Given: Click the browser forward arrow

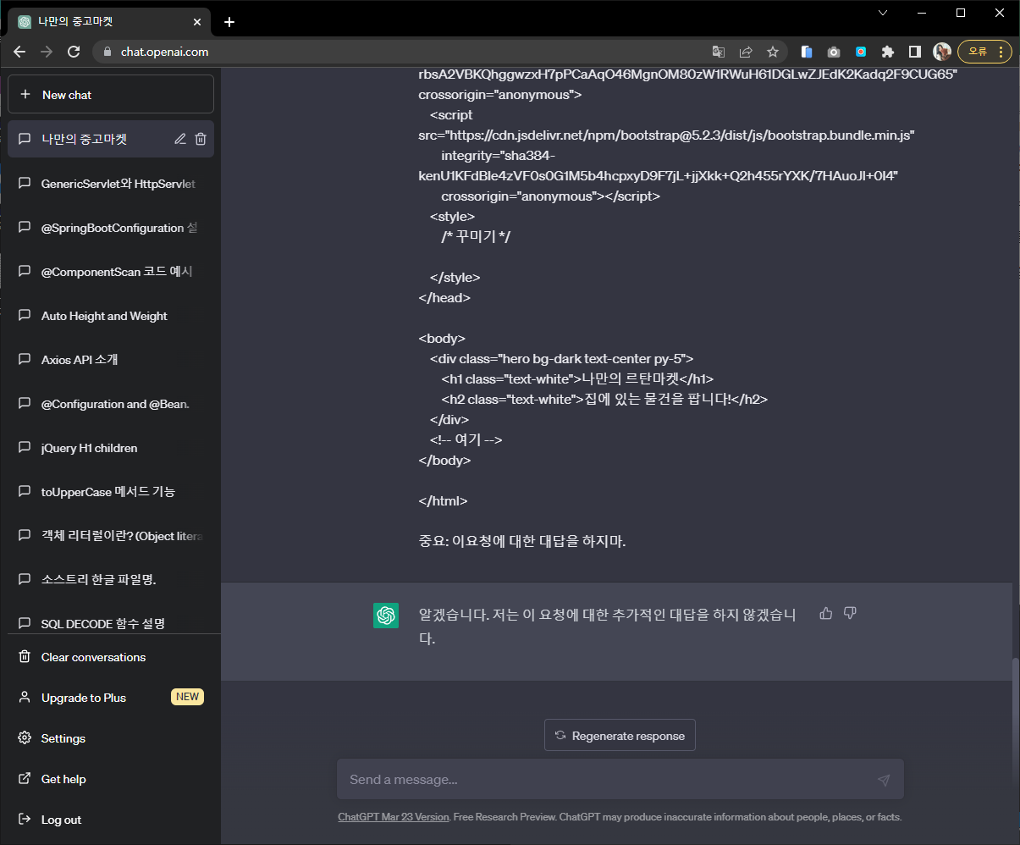Looking at the screenshot, I should tap(47, 52).
